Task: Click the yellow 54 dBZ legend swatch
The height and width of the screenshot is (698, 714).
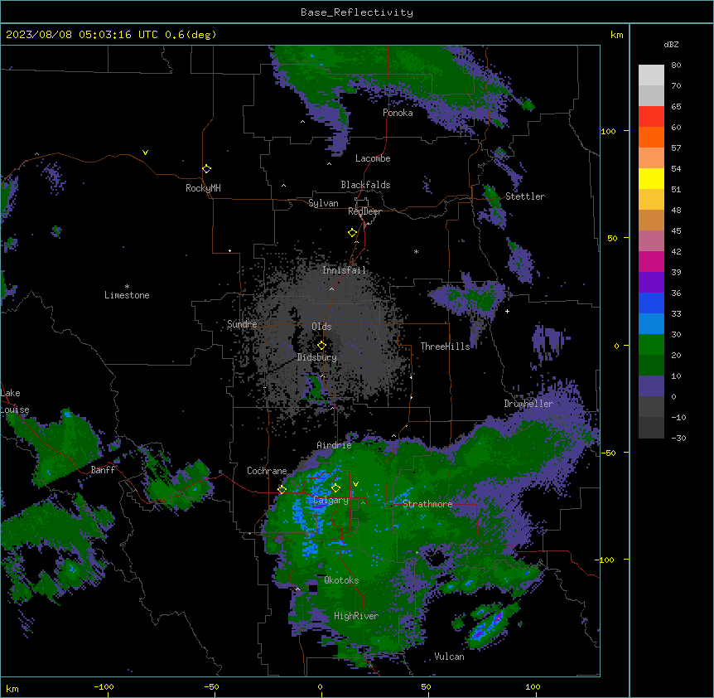Action: pyautogui.click(x=651, y=178)
